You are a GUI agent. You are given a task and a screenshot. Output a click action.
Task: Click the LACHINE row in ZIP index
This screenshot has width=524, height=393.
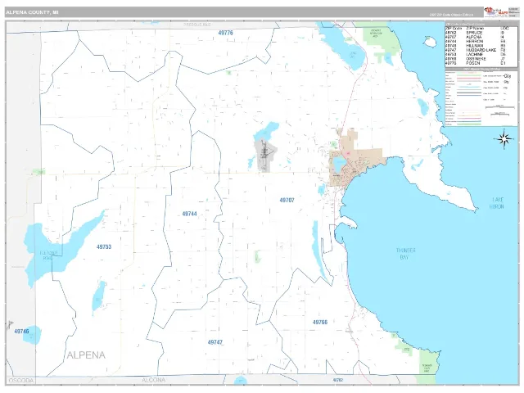477,55
